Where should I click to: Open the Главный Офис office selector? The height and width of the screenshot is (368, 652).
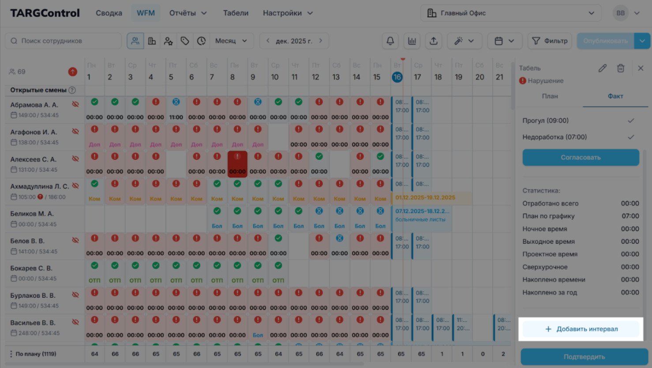511,13
